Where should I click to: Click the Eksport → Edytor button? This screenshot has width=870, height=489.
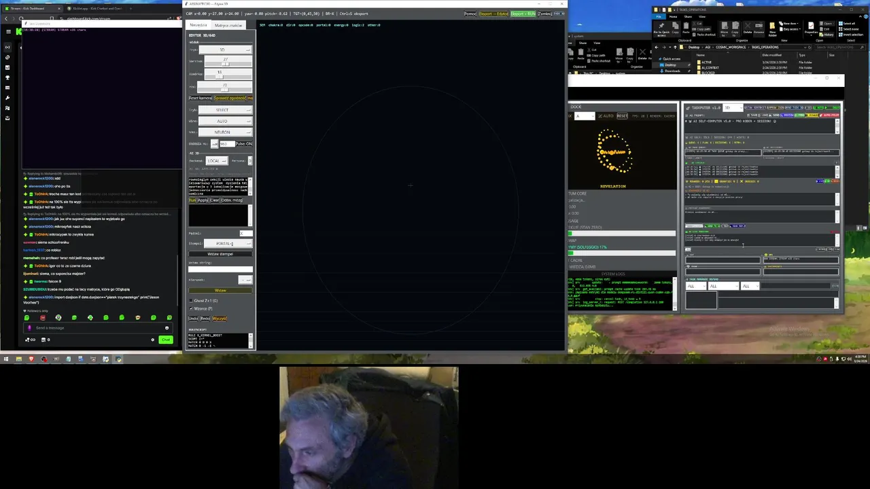click(x=493, y=14)
